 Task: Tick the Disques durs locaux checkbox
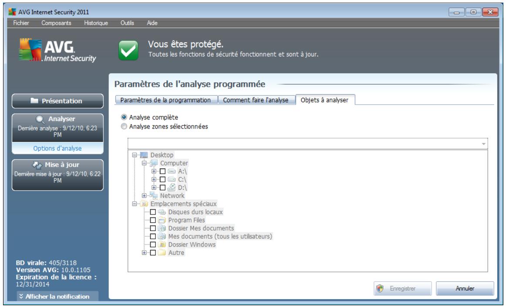(153, 212)
